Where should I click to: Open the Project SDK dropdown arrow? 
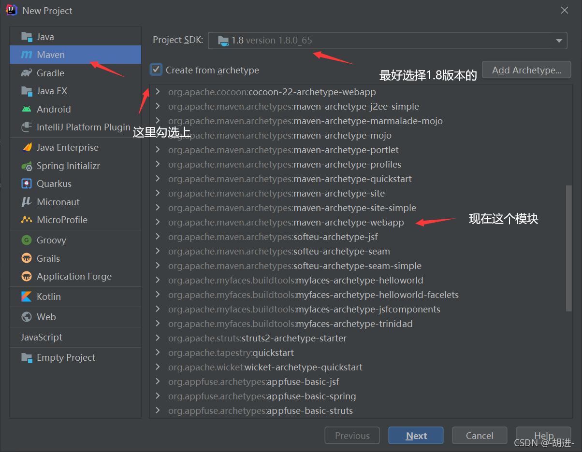point(559,41)
